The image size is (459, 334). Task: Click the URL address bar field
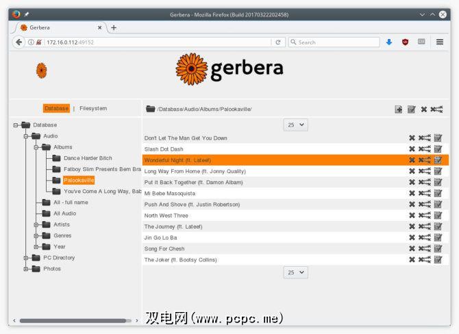pyautogui.click(x=158, y=42)
